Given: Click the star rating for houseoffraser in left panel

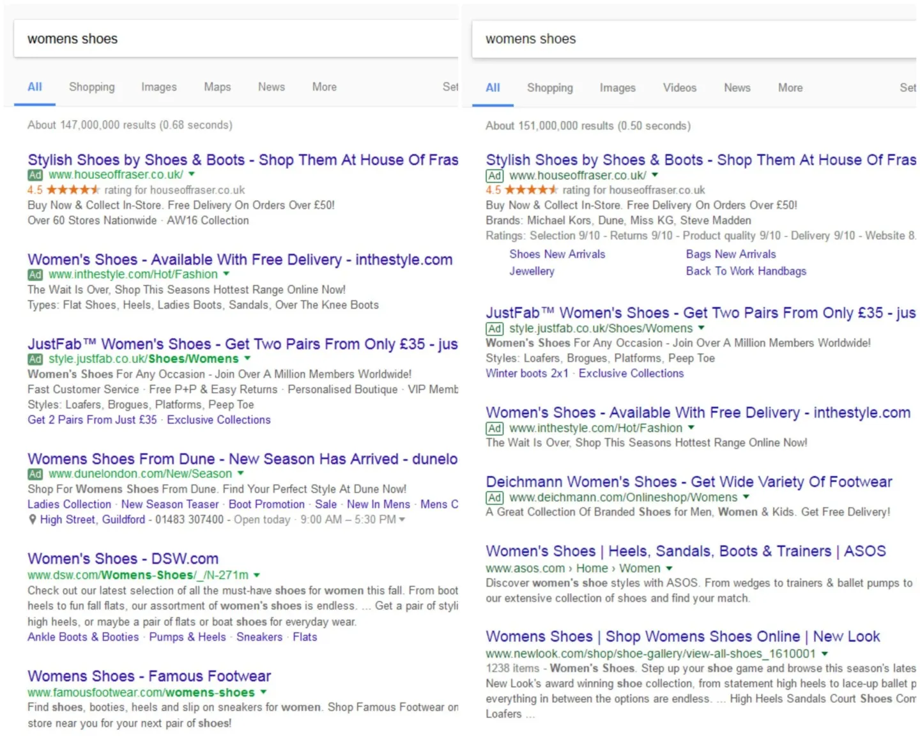Looking at the screenshot, I should coord(73,190).
